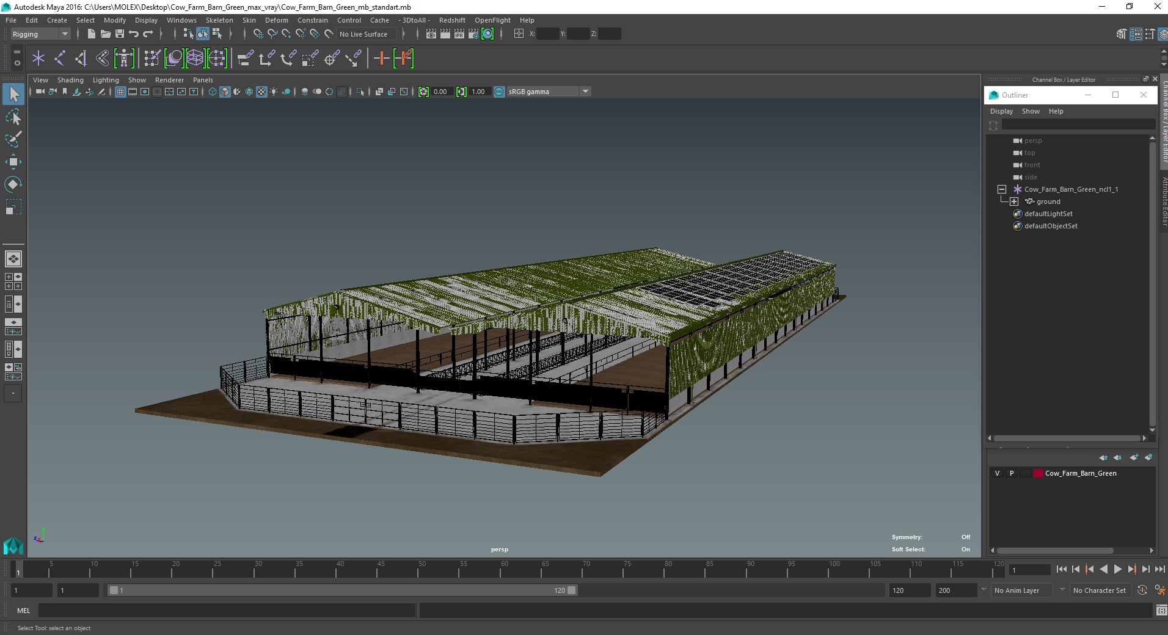
Task: Collapse the Cow_Farm_Barn_Green_ncl1_1 outliner node
Action: (x=1002, y=189)
